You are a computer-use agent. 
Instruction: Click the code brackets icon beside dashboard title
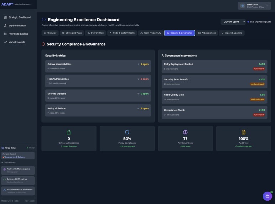[x=44, y=20]
